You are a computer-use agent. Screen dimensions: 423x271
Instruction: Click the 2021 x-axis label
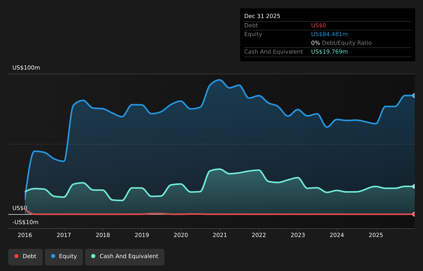pos(220,235)
